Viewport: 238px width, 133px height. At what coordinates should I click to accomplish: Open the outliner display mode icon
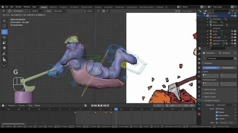[x=206, y=11]
